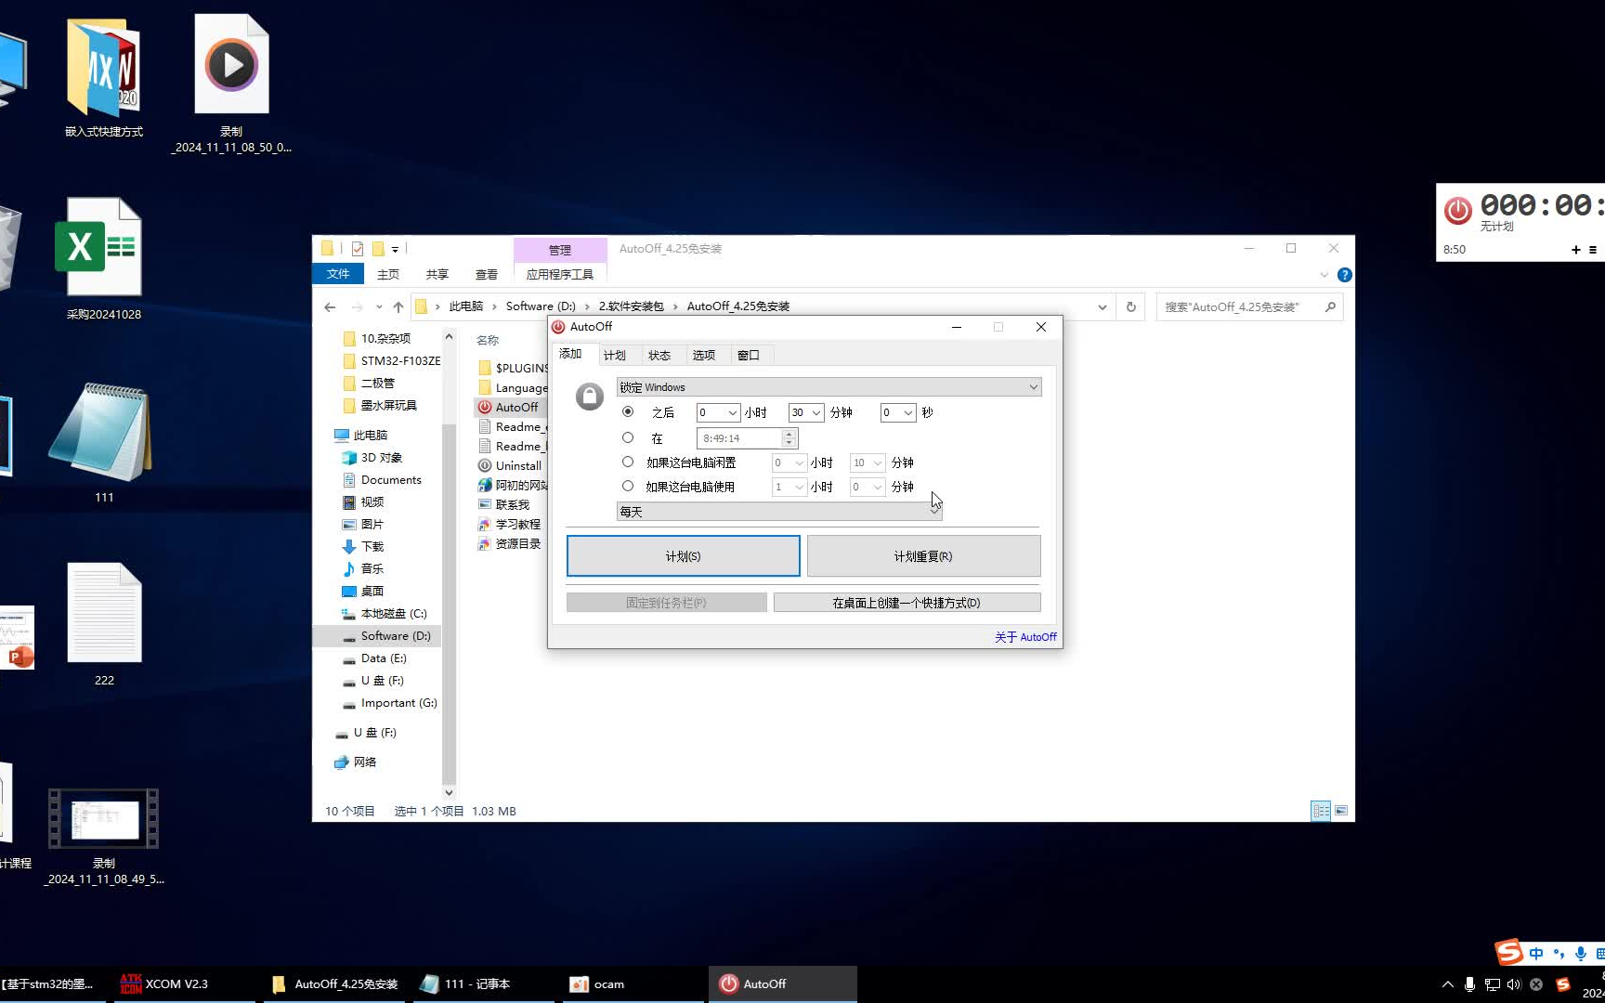Switch to the 选项 tab in AutoOff

(x=704, y=356)
